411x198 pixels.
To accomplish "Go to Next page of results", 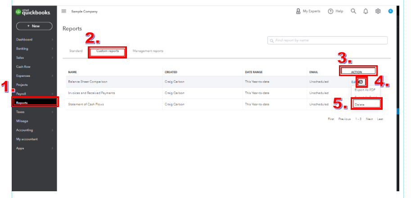I will click(x=369, y=119).
